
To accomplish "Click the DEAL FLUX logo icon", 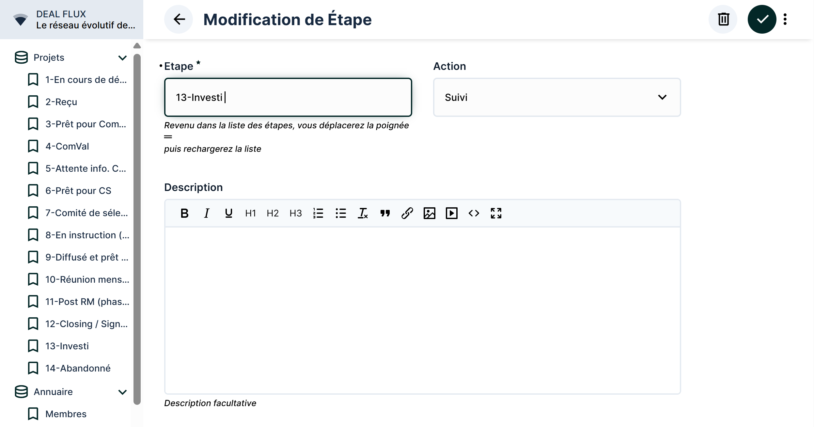I will [x=20, y=20].
